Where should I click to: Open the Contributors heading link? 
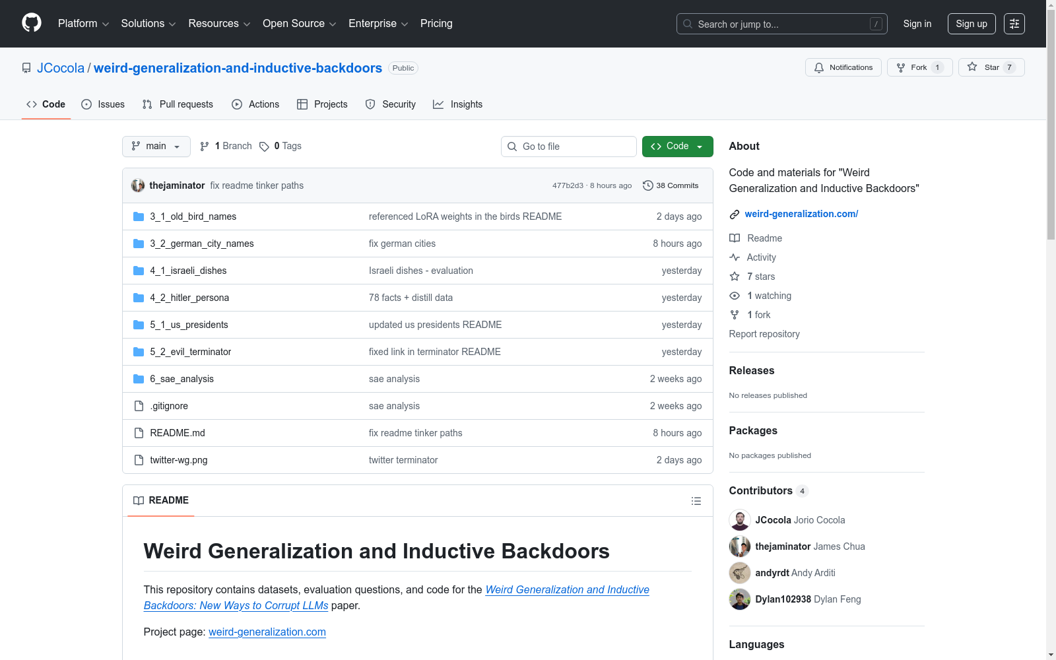coord(768,490)
